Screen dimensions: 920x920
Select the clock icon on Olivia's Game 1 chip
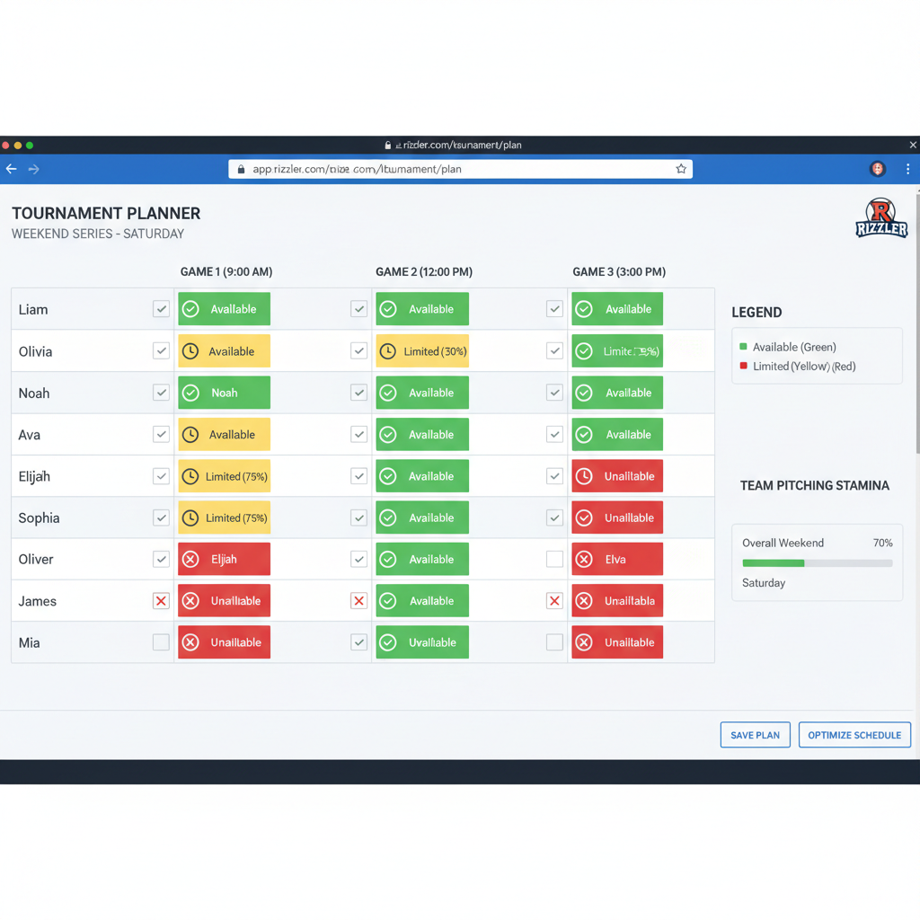click(x=190, y=350)
